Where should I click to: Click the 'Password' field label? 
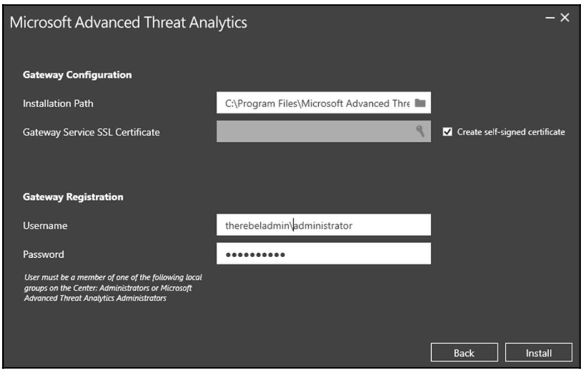[44, 254]
